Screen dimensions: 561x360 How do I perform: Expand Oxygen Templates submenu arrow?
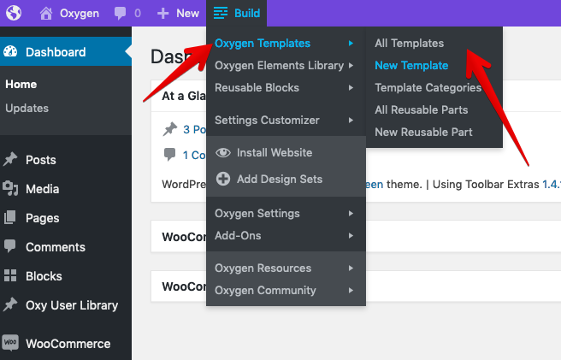pos(351,44)
